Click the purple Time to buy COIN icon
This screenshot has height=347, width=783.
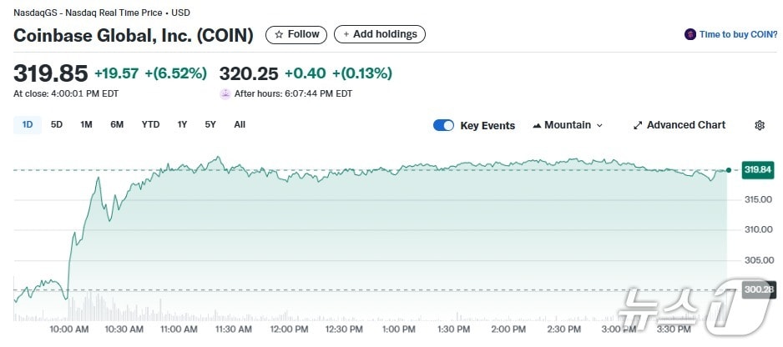pyautogui.click(x=690, y=34)
